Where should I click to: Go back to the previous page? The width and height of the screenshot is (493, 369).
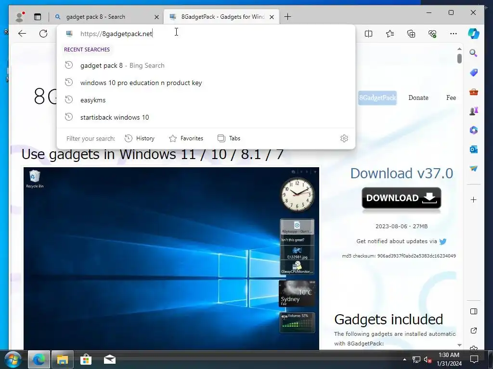tap(22, 34)
